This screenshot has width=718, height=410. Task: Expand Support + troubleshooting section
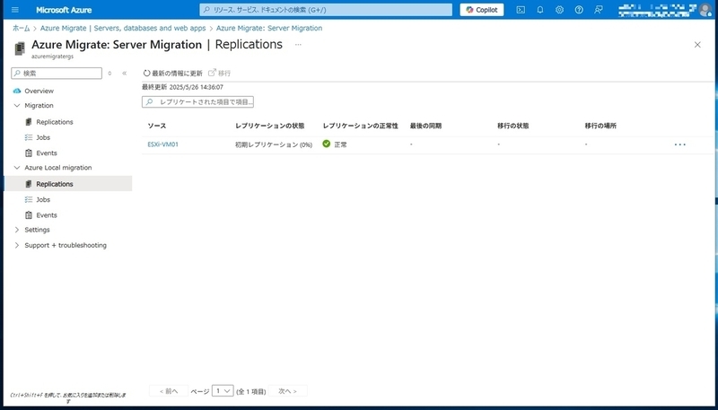click(x=17, y=245)
